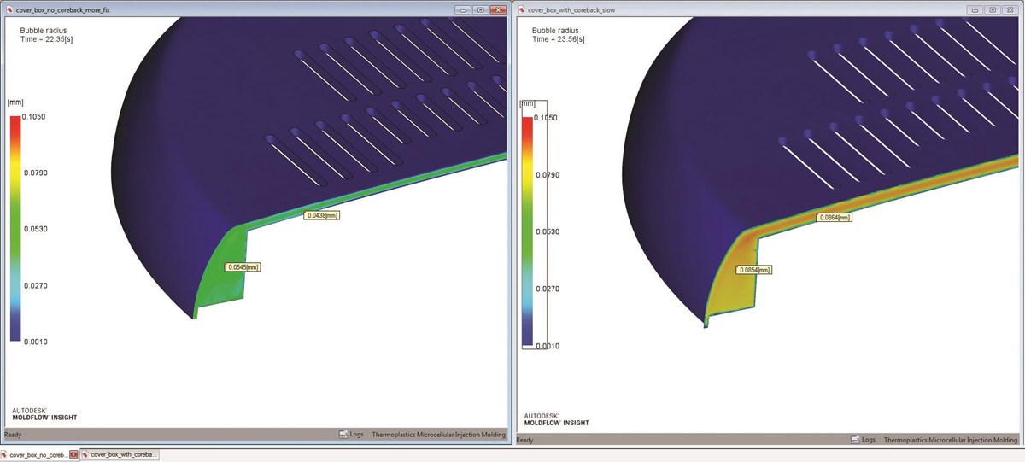Viewport: 1025px width, 462px height.
Task: Click the 0.0010 legend value in left window
Action: [34, 342]
